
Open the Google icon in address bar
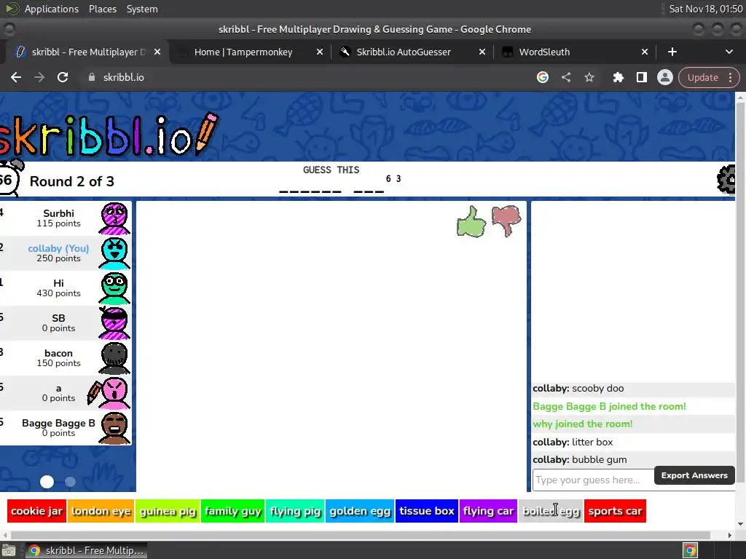[x=542, y=77]
